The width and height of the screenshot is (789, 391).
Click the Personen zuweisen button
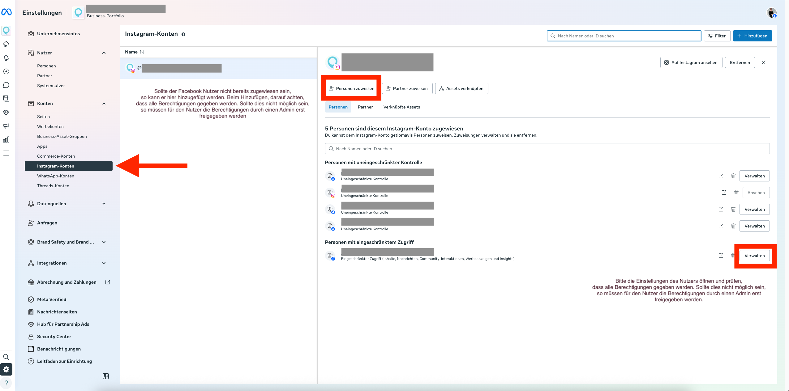coord(351,88)
